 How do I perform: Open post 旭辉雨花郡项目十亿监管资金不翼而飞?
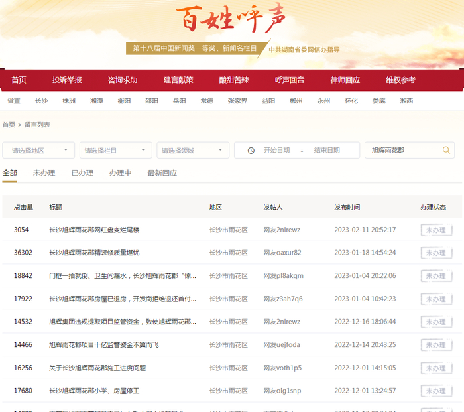104,345
